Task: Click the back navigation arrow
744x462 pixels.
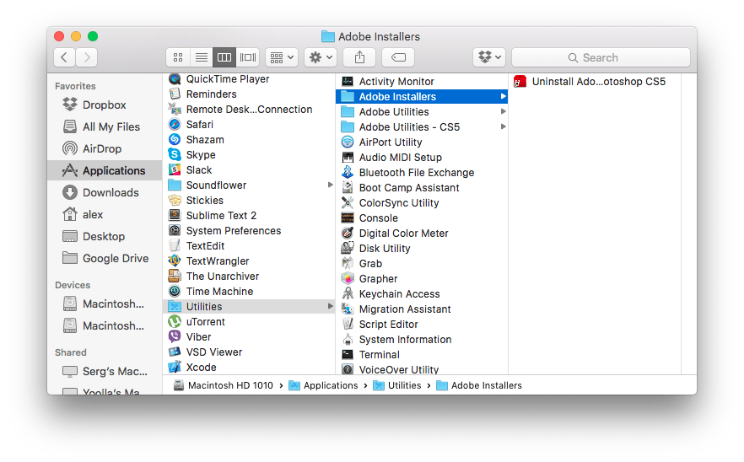Action: point(65,57)
